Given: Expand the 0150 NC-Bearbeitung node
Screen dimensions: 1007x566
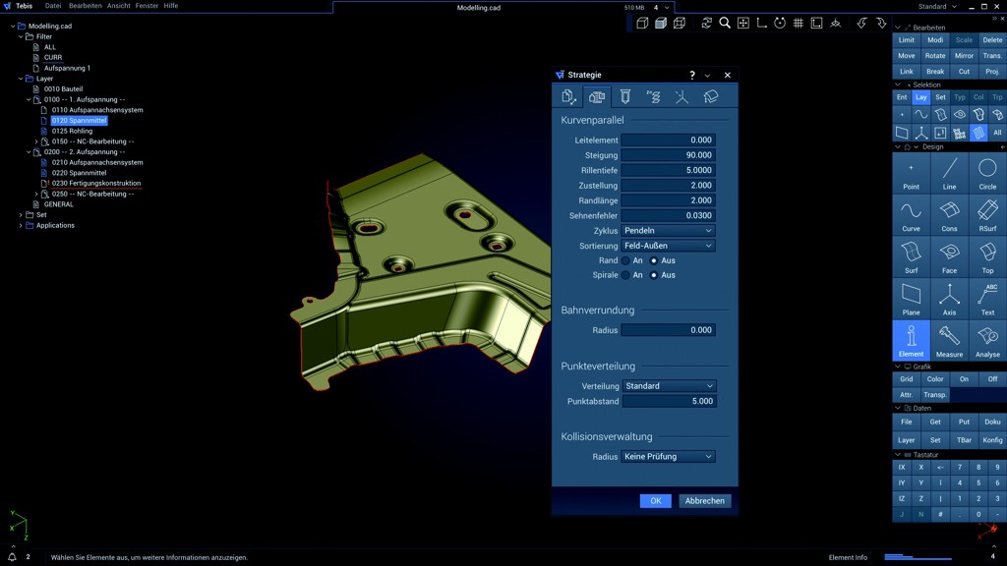Looking at the screenshot, I should 36,141.
